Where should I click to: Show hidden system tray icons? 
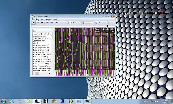[148, 101]
